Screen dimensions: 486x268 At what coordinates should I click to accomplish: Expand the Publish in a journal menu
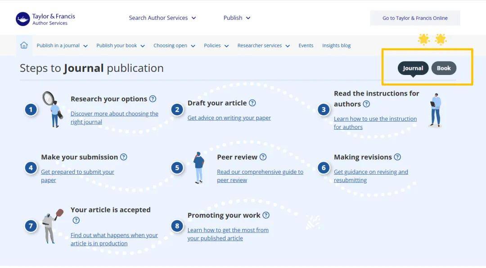click(x=62, y=45)
